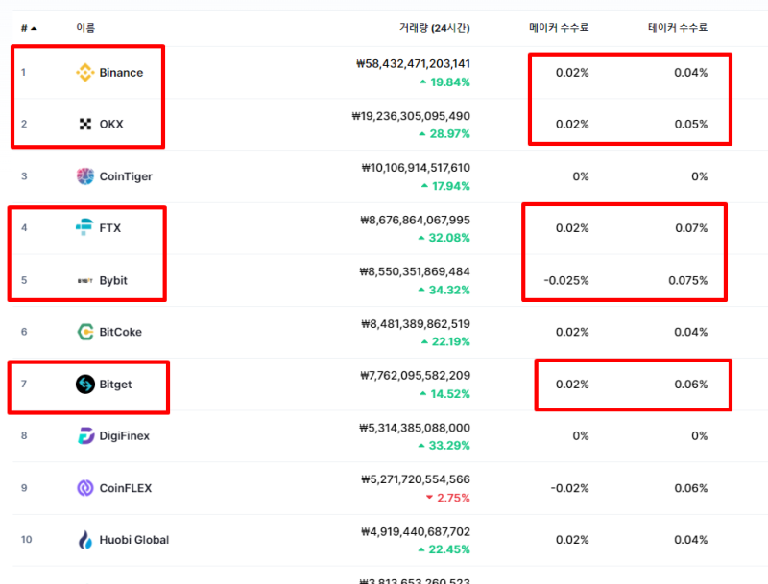This screenshot has height=584, width=768.
Task: Click the CoinTiger logo icon
Action: 85,176
